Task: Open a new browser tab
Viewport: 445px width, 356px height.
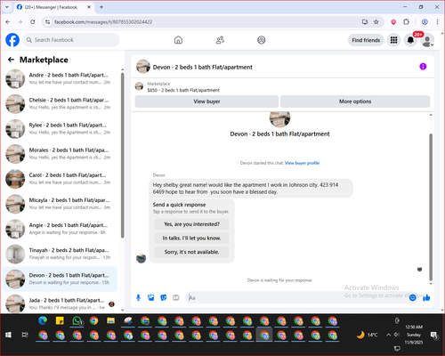Action: click(x=101, y=7)
